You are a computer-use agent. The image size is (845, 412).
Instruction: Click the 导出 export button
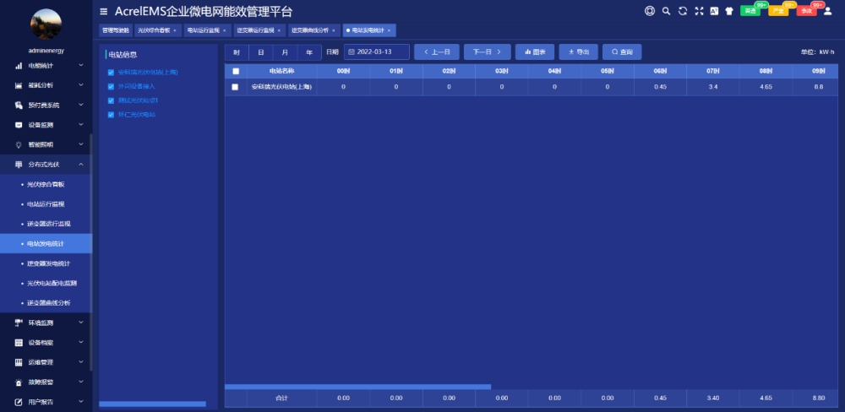tap(579, 52)
